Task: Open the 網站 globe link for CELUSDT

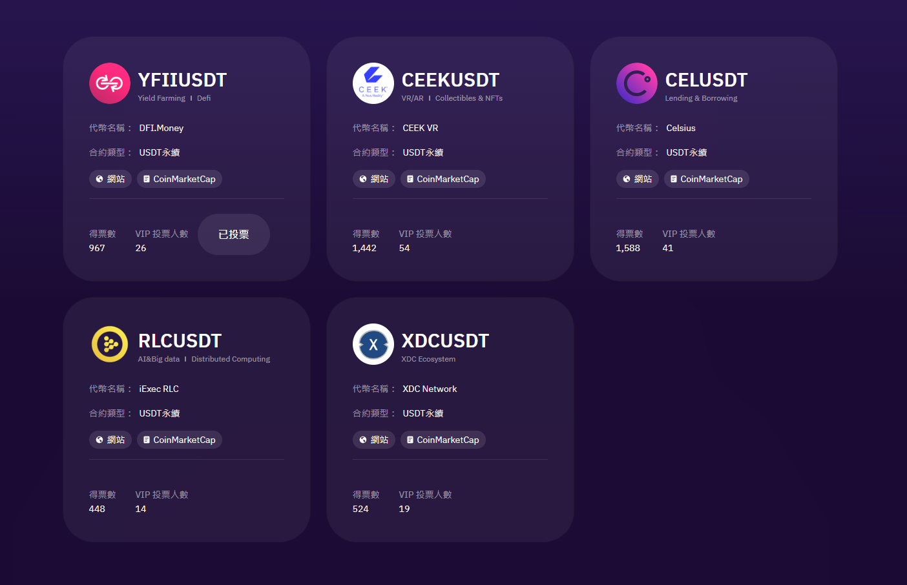Action: (x=638, y=179)
